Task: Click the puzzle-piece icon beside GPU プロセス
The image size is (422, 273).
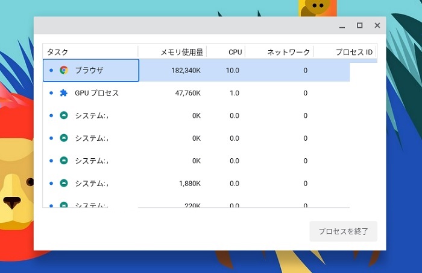Action: pos(64,93)
